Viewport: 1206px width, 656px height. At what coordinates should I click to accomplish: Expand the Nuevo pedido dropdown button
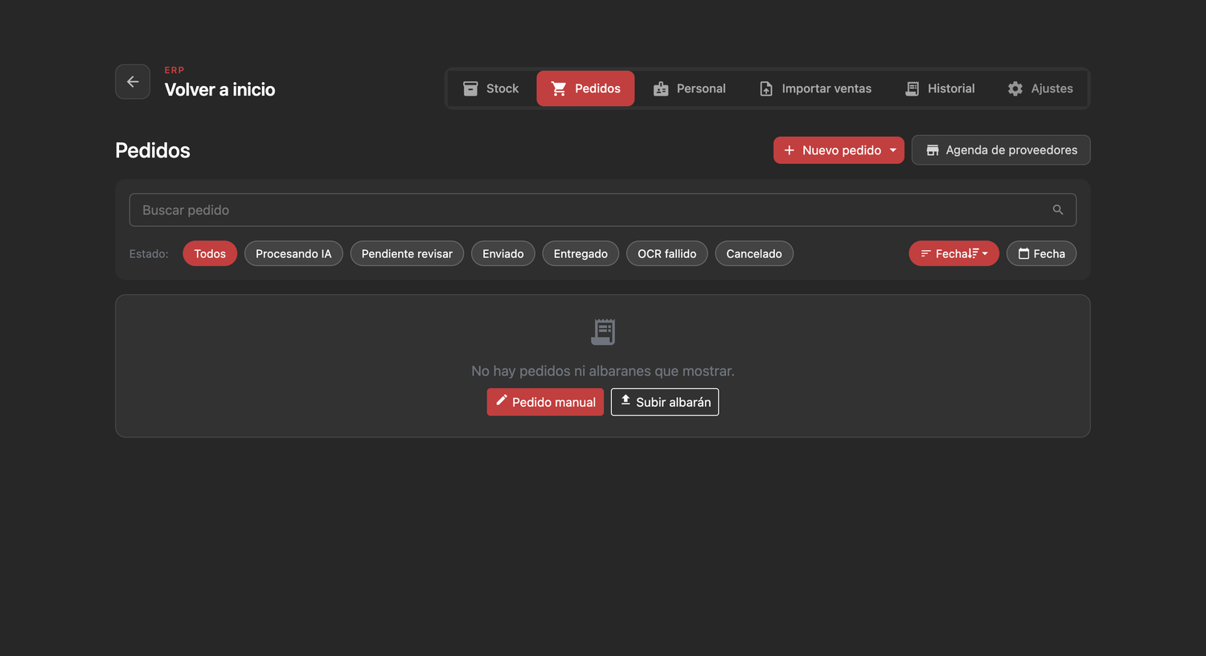tap(839, 150)
